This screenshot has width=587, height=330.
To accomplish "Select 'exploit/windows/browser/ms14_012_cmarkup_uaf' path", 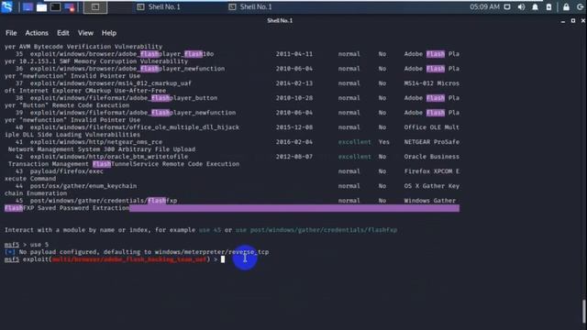I will (111, 83).
